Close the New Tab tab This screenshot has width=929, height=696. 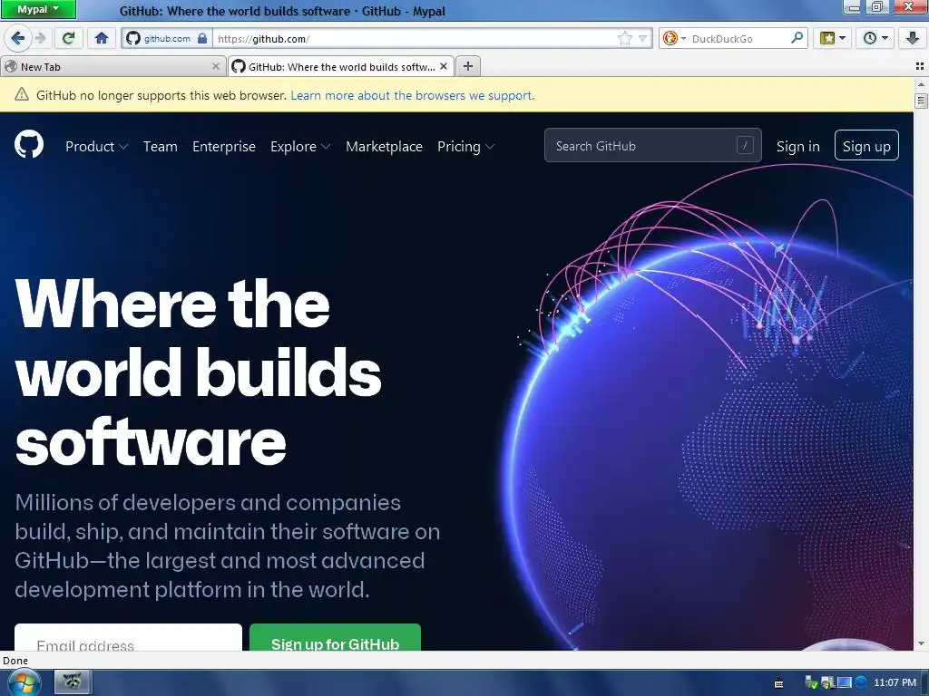[x=216, y=66]
